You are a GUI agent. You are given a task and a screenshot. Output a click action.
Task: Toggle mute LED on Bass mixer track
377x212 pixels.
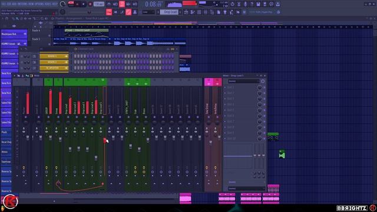click(145, 117)
